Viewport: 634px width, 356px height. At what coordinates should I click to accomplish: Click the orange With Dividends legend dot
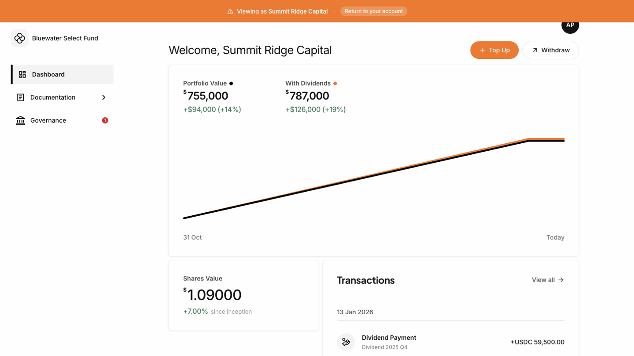coord(335,84)
